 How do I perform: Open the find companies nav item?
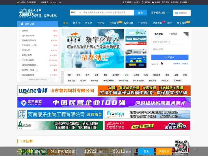pos(101,23)
